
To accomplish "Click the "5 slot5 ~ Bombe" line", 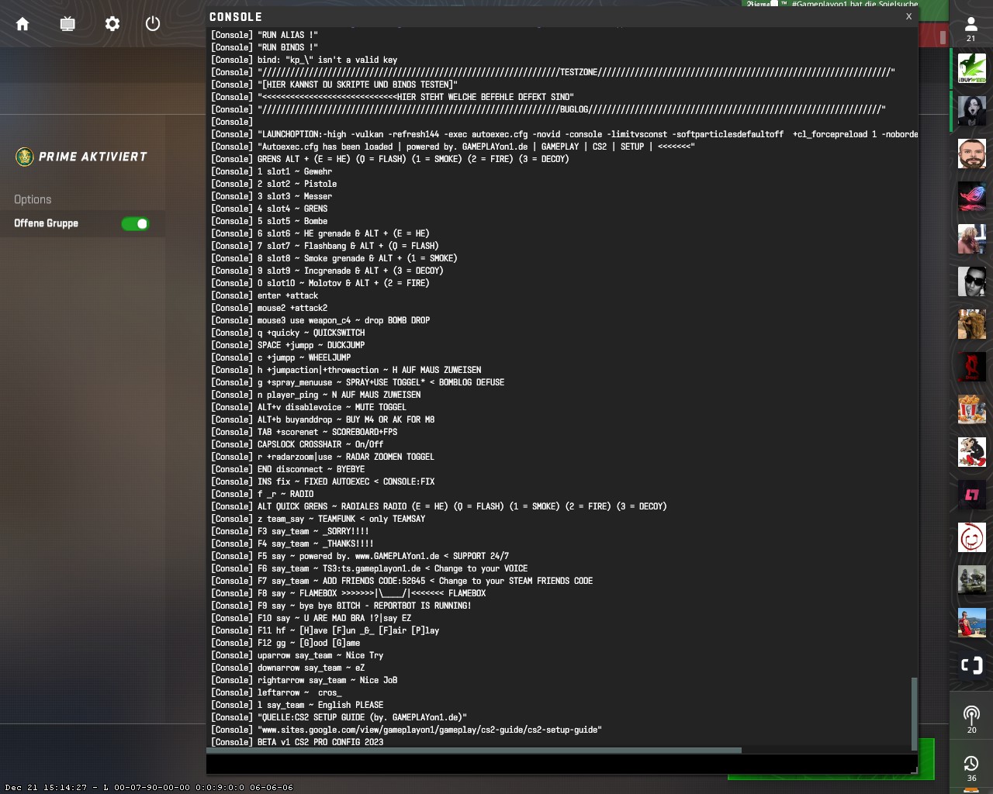I will 269,221.
